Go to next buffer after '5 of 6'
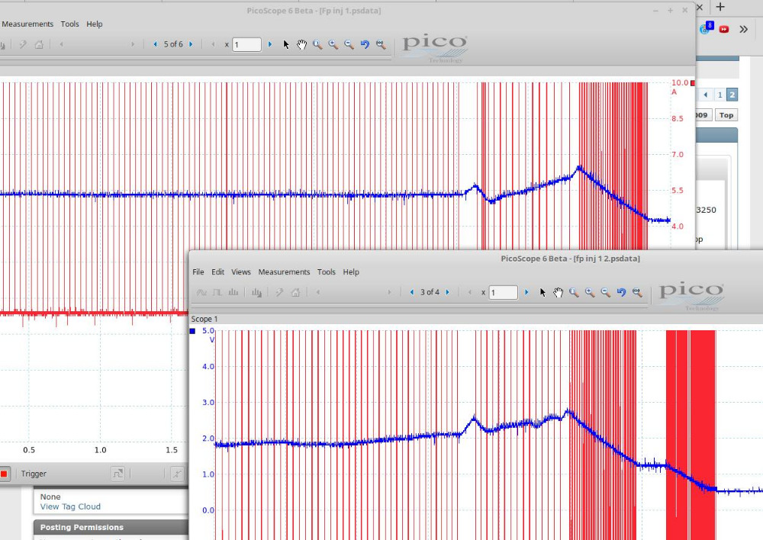The height and width of the screenshot is (540, 763). (x=191, y=45)
